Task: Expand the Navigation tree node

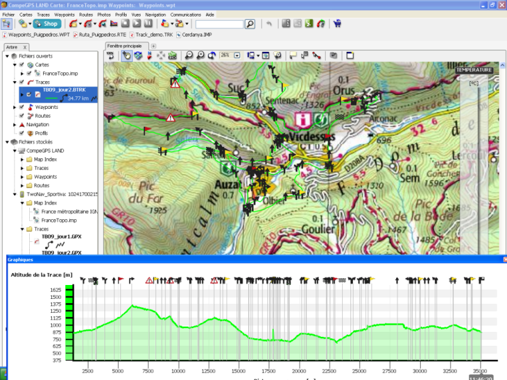Action: [15, 124]
